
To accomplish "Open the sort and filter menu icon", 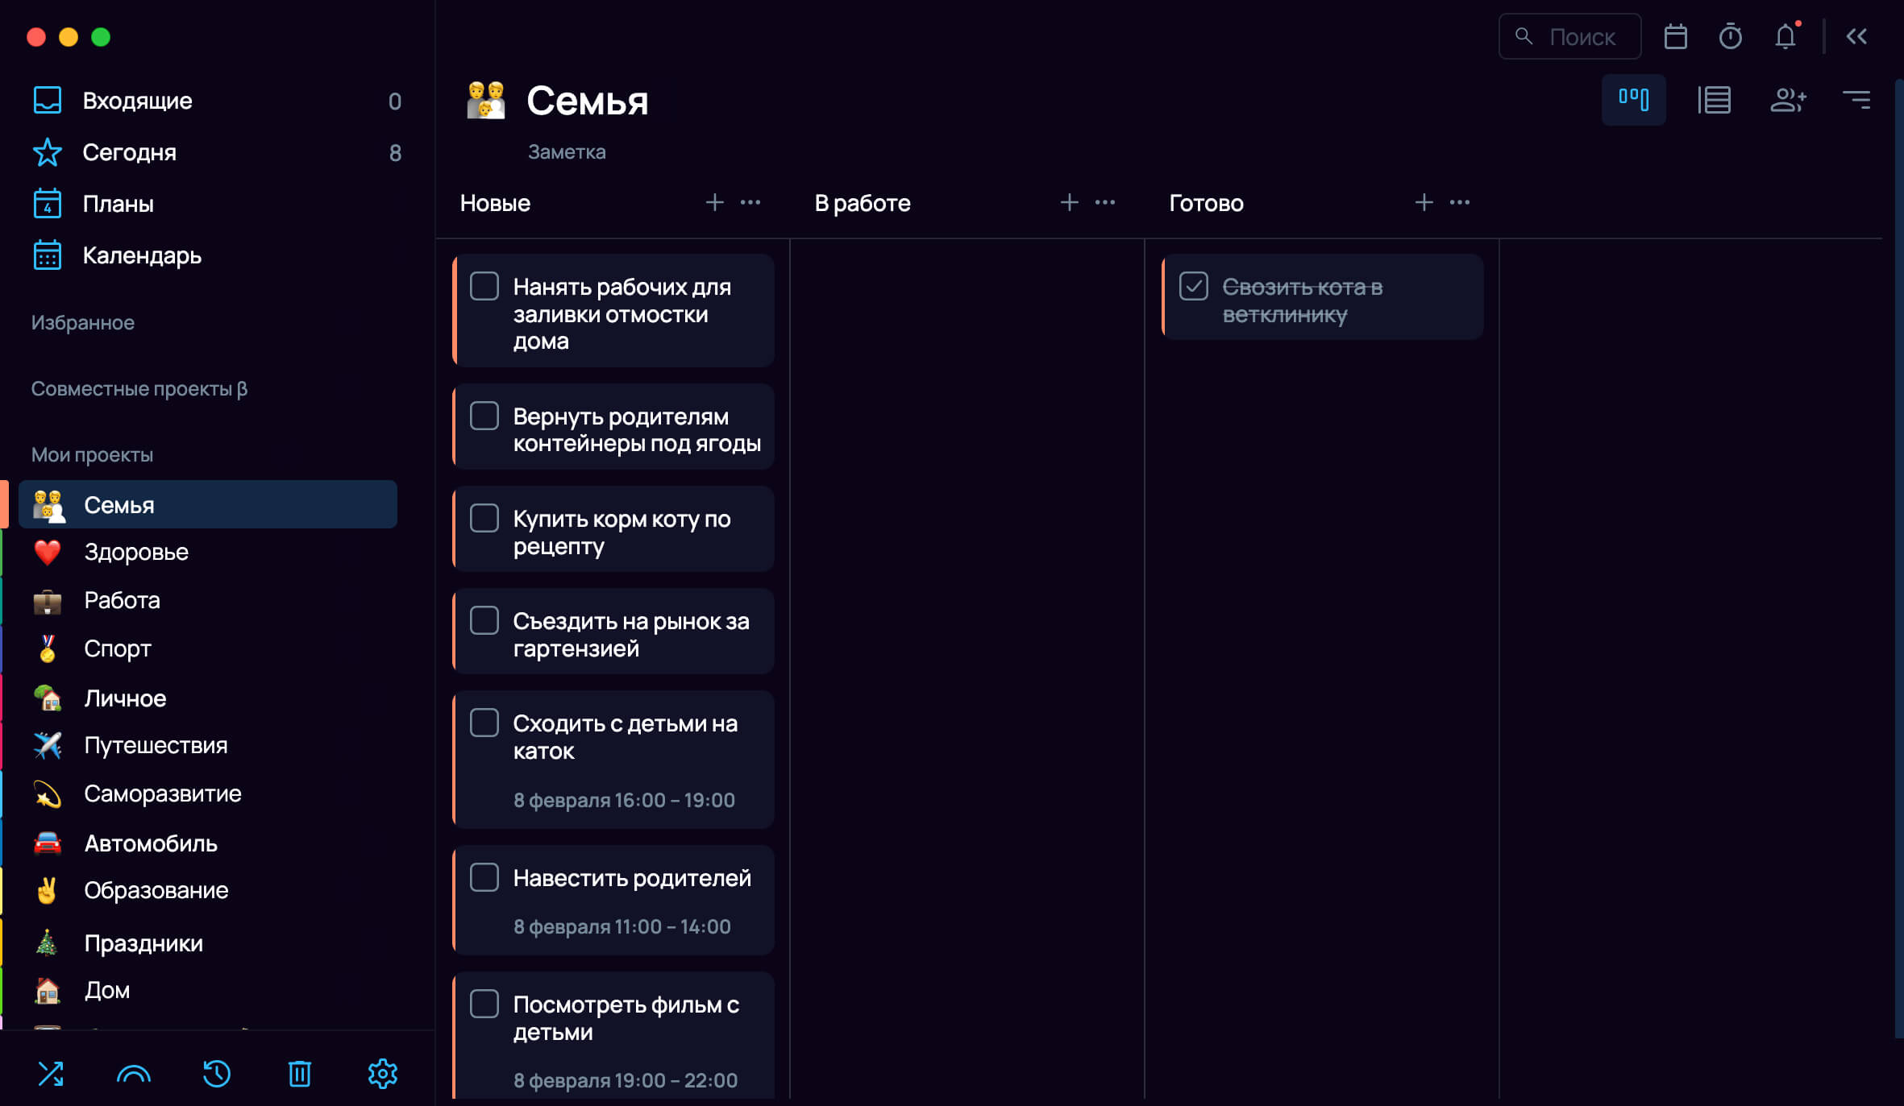I will [x=1856, y=100].
